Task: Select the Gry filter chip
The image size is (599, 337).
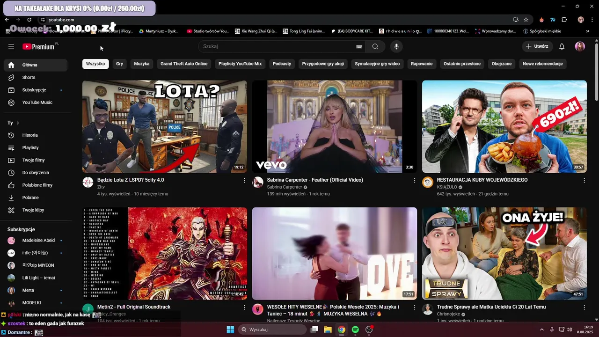Action: pos(120,64)
